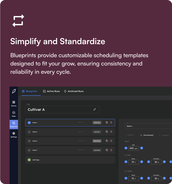Delete the Early Flower stage
This screenshot has height=184, width=172.
pyautogui.click(x=111, y=141)
